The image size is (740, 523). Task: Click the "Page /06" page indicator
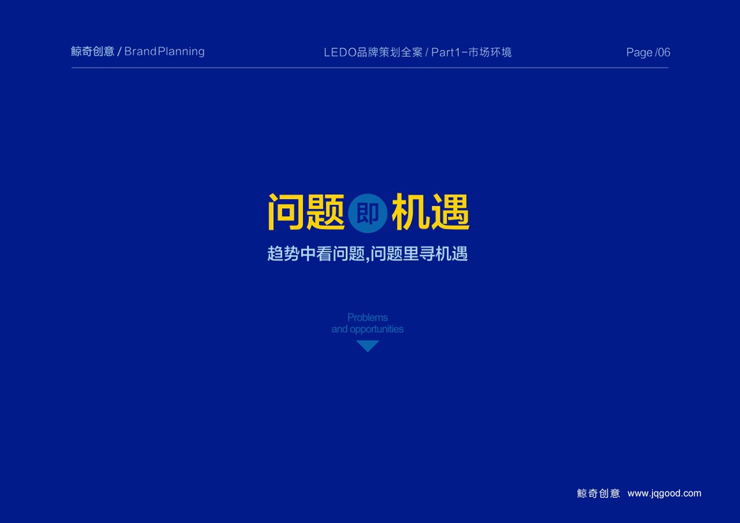[648, 52]
